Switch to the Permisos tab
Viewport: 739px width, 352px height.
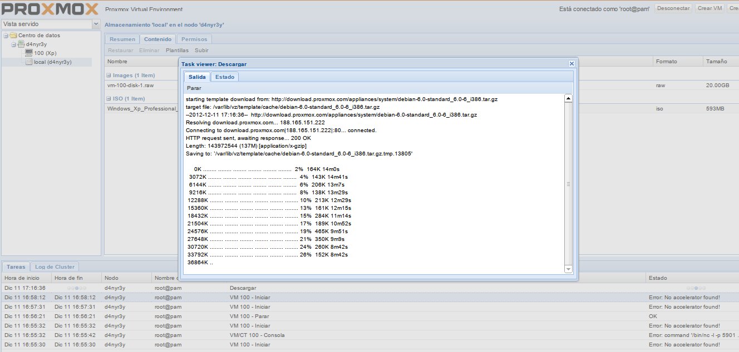[194, 39]
